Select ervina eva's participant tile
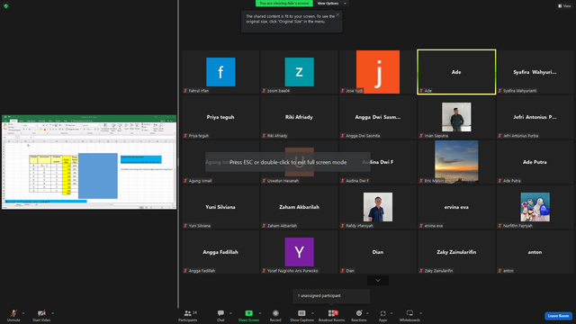Viewport: 576px width, 324px height. tap(456, 207)
